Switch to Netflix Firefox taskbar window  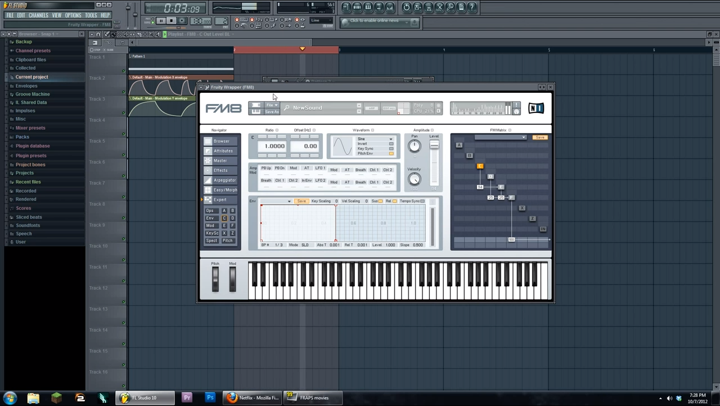coord(253,398)
